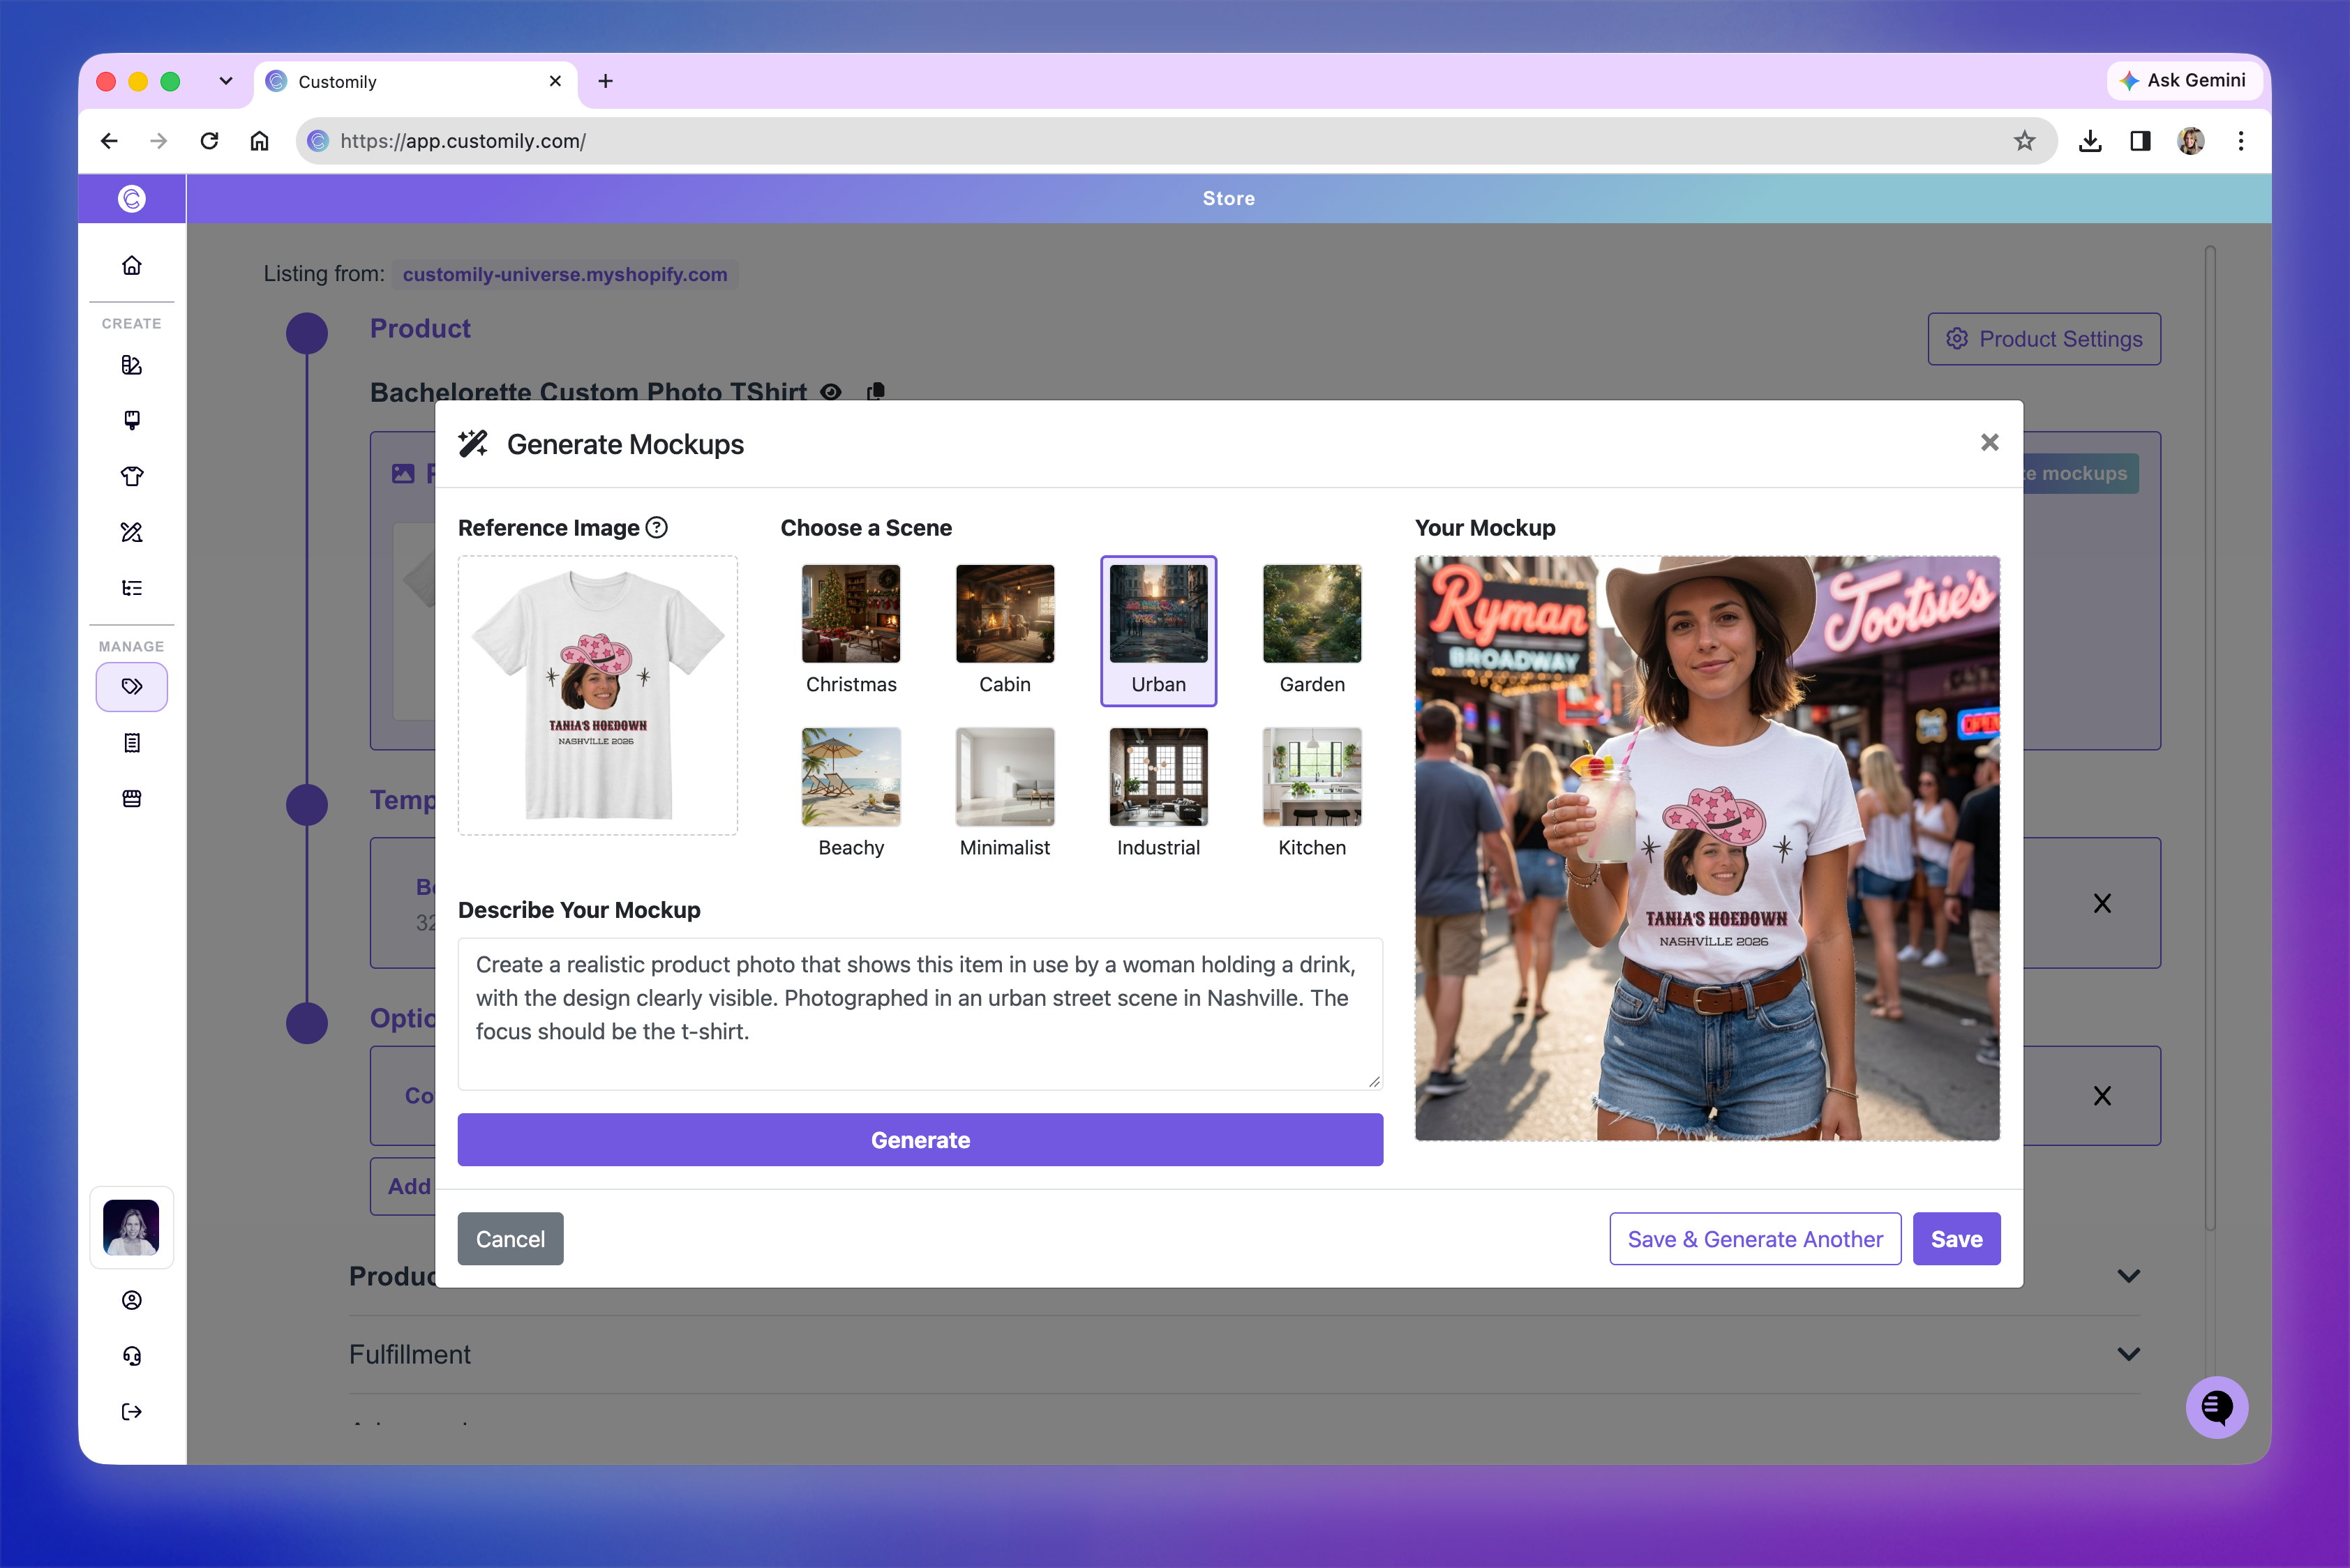Open the orders document icon in the sidebar
The width and height of the screenshot is (2350, 1568).
131,743
